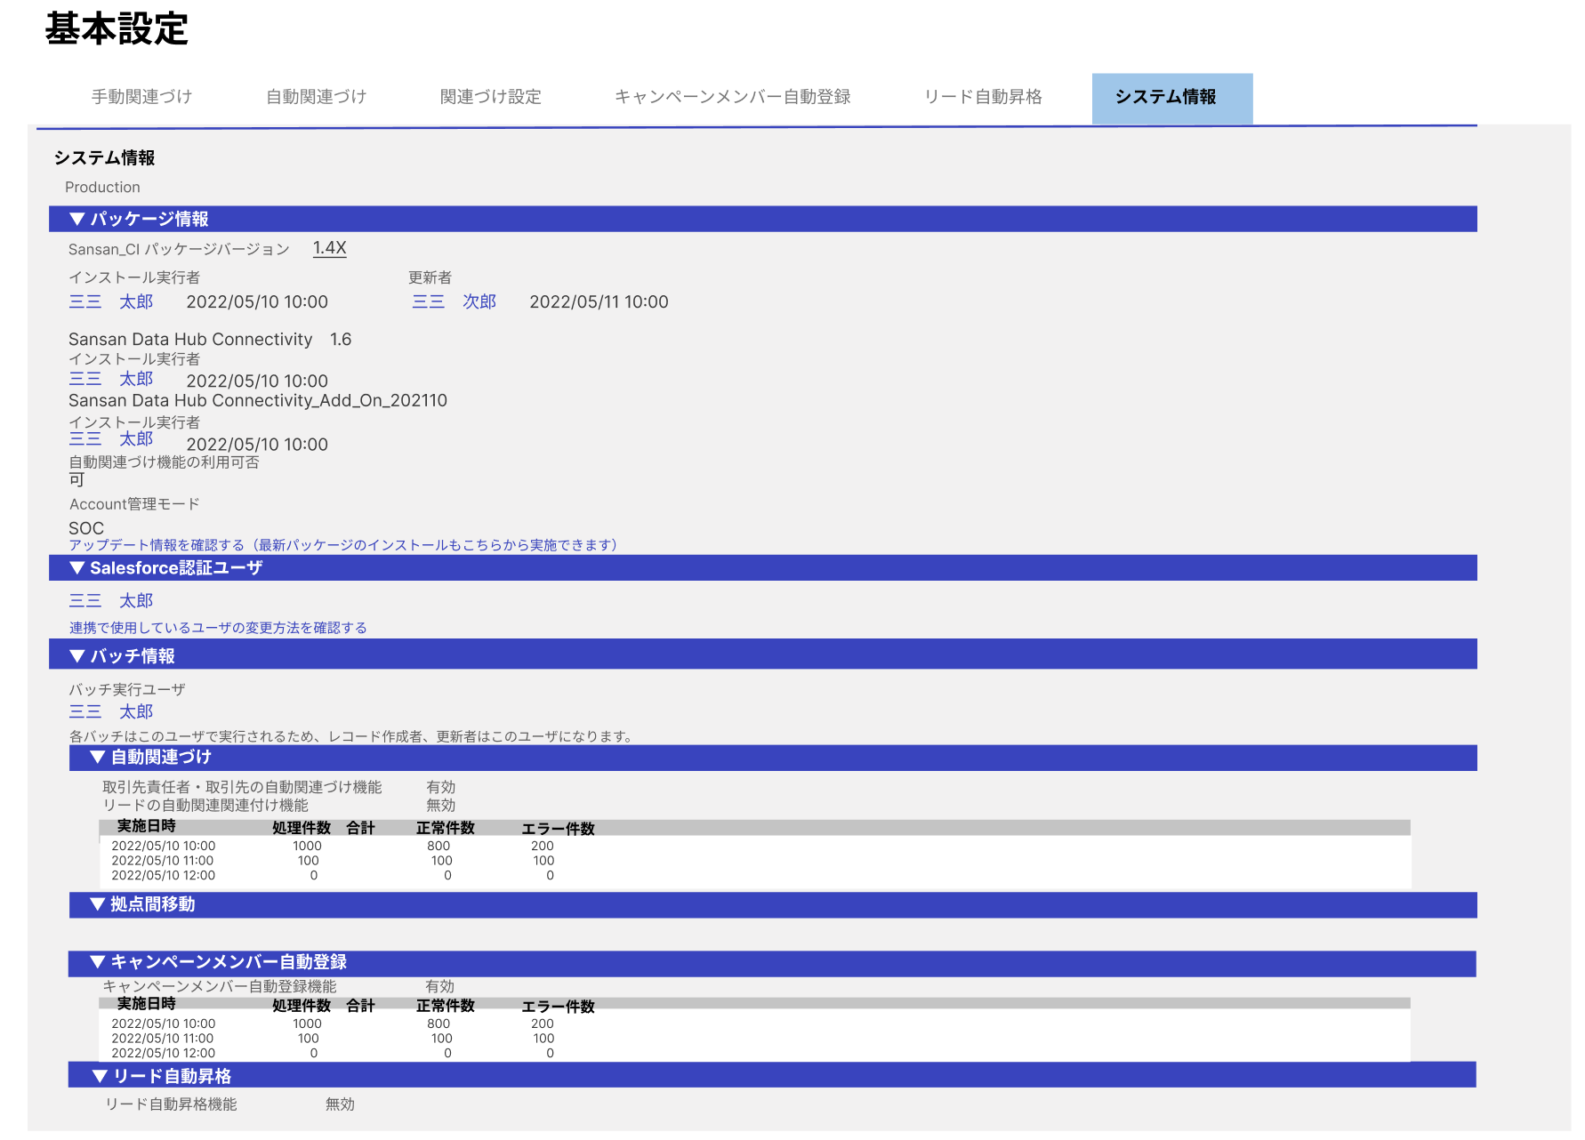This screenshot has width=1585, height=1140.
Task: Go to the 関連づけ設定 tab
Action: [x=490, y=97]
